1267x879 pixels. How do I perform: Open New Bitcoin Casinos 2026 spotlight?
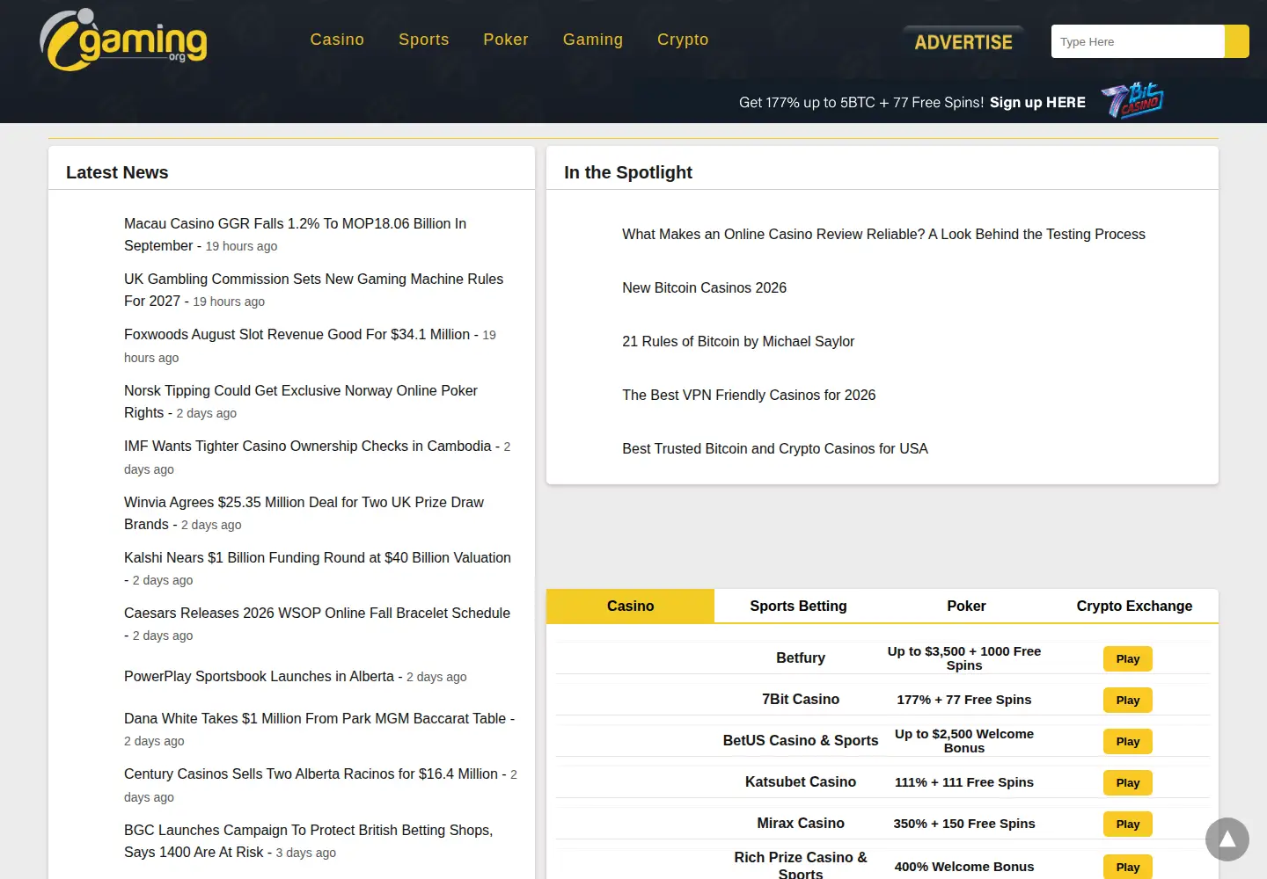704,287
